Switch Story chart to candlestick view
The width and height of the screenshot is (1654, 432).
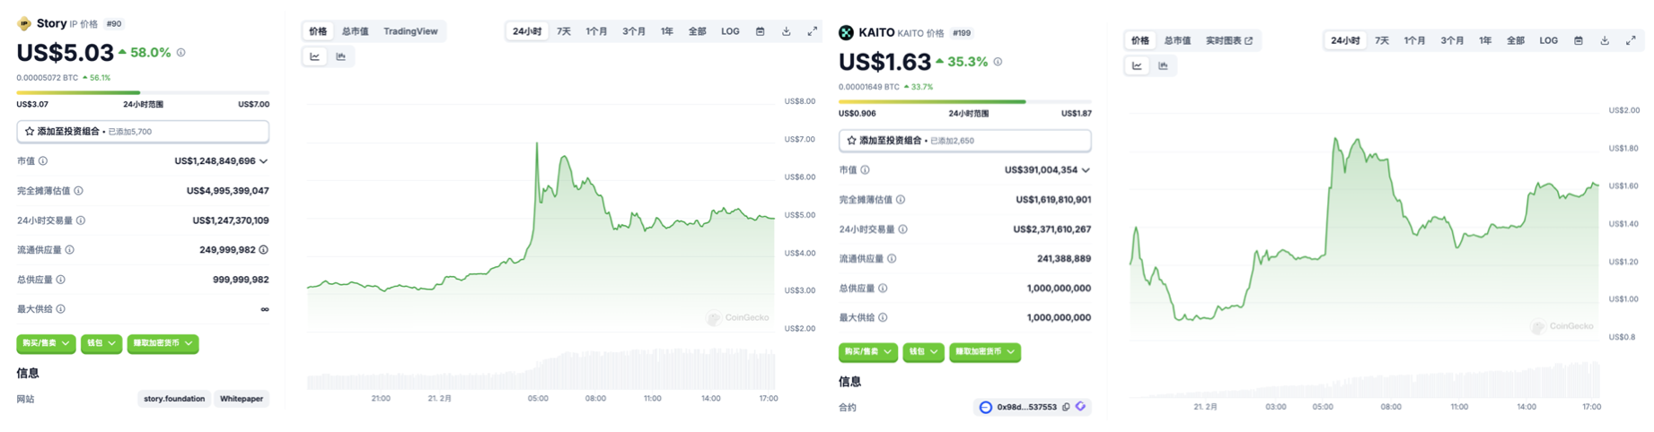point(341,56)
